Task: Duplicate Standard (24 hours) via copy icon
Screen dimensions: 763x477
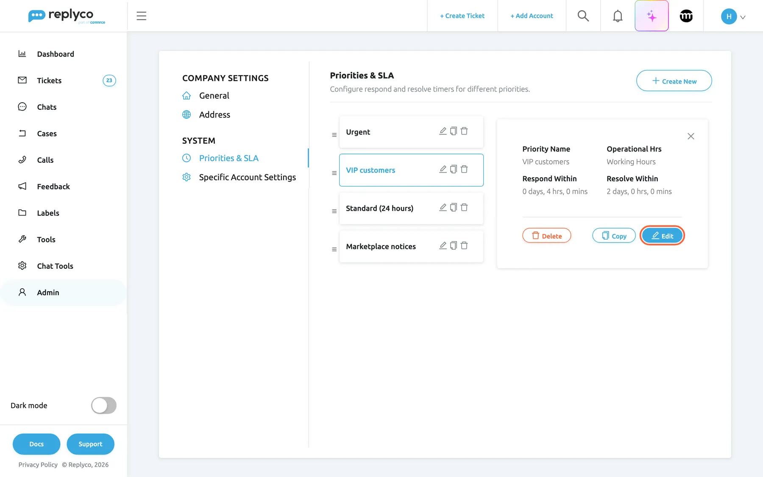Action: point(453,207)
